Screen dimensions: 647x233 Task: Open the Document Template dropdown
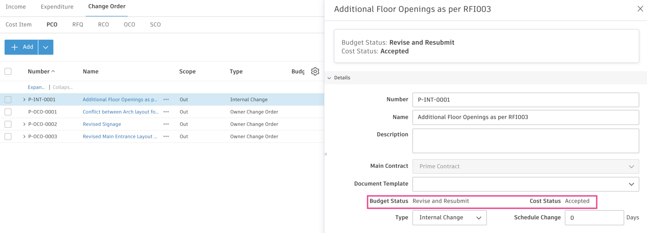526,184
